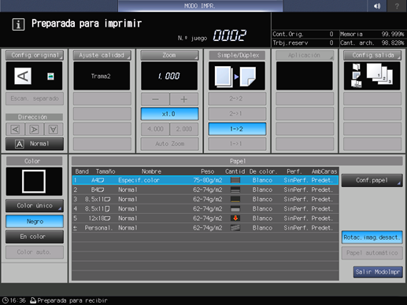Image resolution: width=407 pixels, height=305 pixels.
Task: Click the 1.000 zoom value display
Action: 169,76
